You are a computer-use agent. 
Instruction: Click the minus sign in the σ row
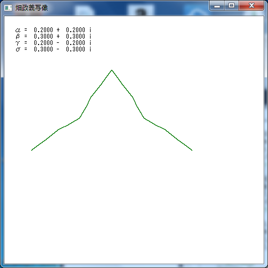(58, 49)
